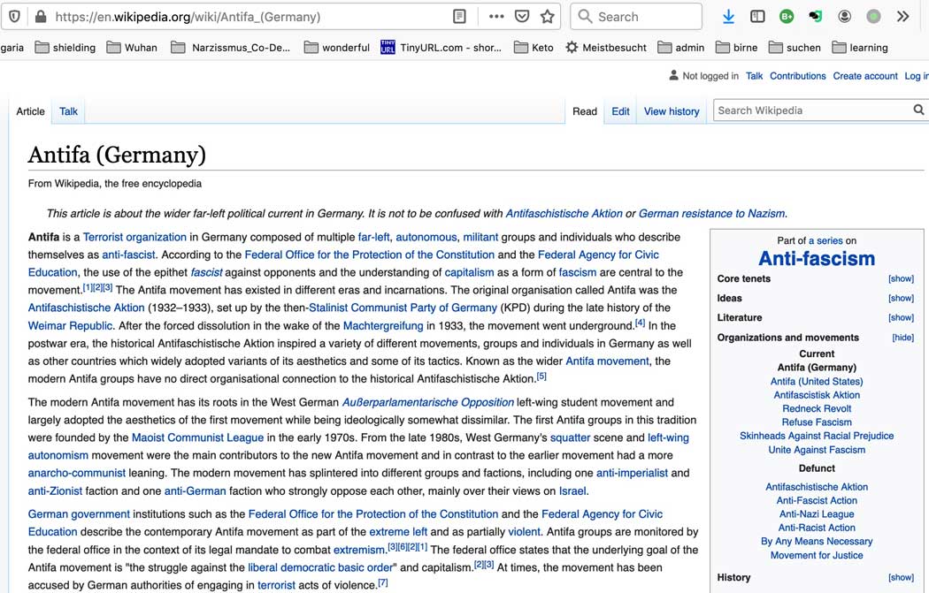Open the wonderful bookmarks folder

pyautogui.click(x=336, y=48)
